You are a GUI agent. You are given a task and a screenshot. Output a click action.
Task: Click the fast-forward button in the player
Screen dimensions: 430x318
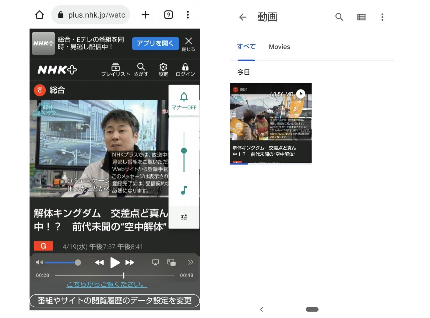[x=130, y=262]
